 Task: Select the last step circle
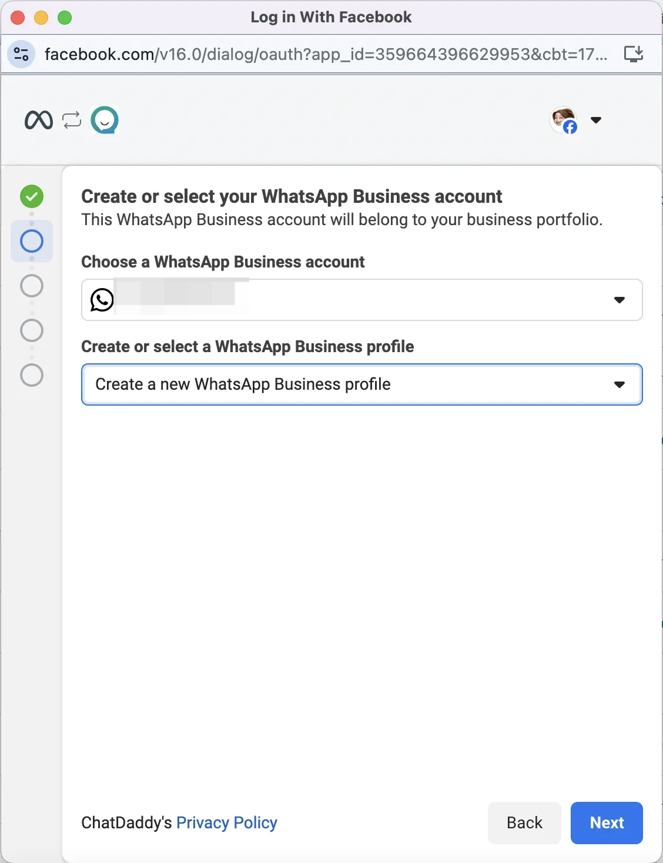[x=32, y=375]
